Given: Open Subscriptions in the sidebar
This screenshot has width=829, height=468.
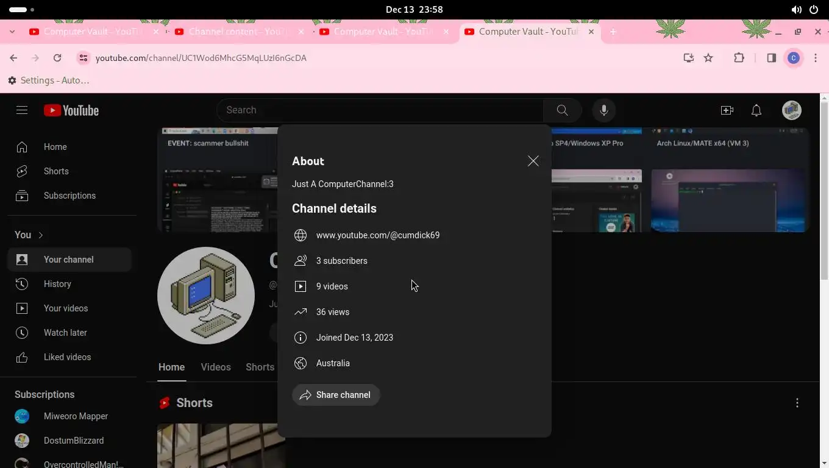Looking at the screenshot, I should [69, 196].
